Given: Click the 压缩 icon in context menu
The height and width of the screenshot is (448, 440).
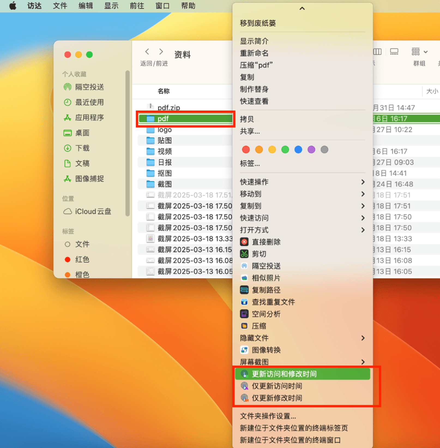Looking at the screenshot, I should (244, 326).
